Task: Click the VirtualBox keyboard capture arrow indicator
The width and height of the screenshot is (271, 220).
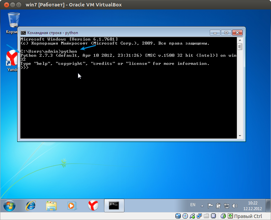Action: coord(230,216)
